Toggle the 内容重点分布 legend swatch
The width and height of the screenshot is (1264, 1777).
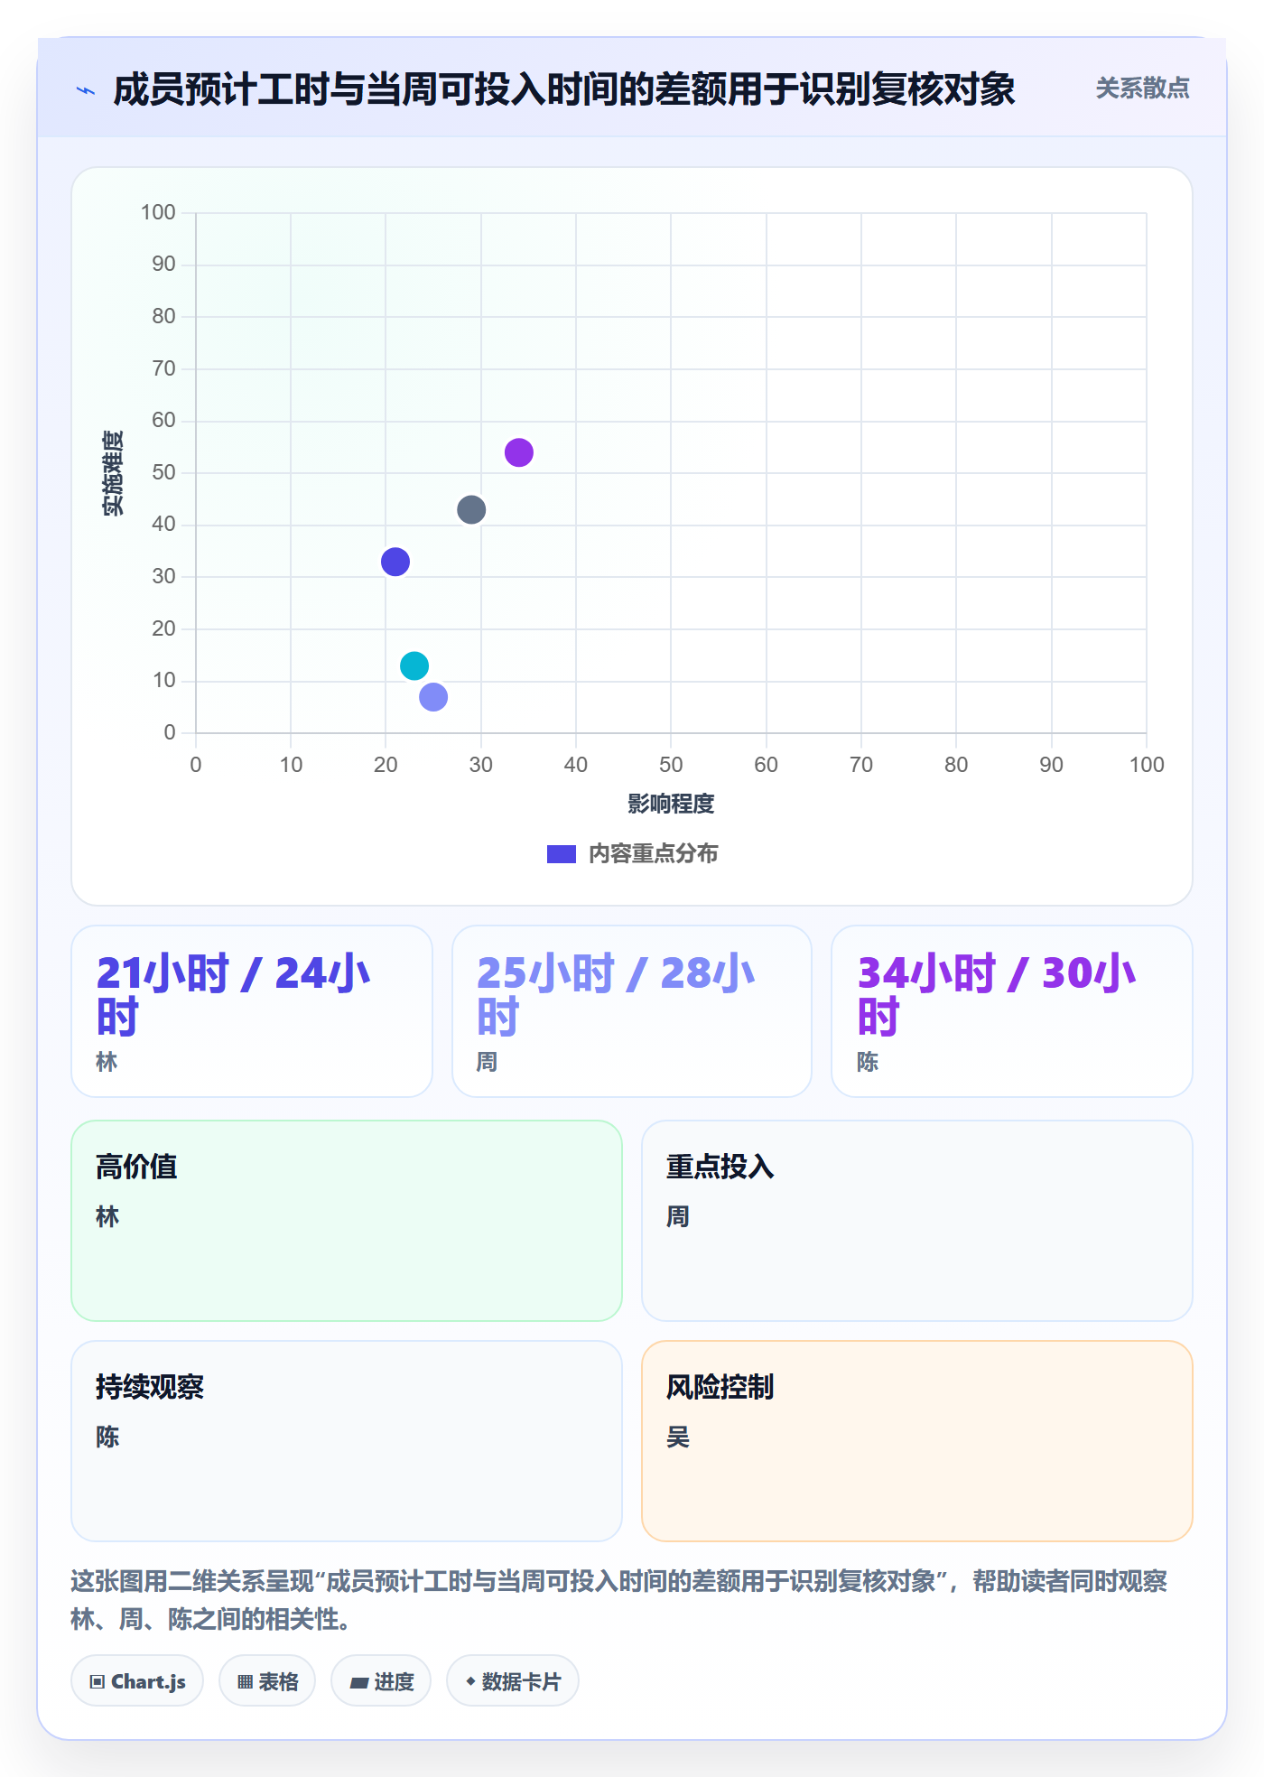[x=562, y=854]
